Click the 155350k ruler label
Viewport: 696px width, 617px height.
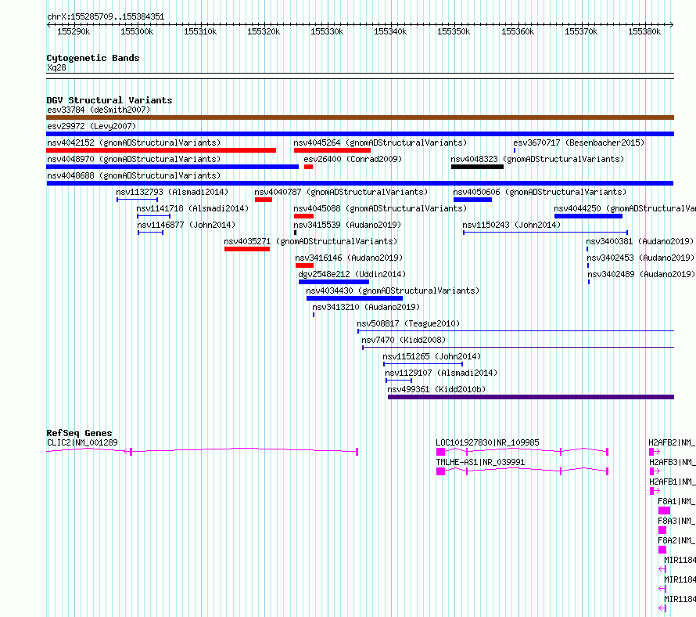pos(454,31)
